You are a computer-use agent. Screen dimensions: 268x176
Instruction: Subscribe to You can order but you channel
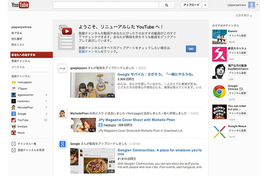(237, 114)
